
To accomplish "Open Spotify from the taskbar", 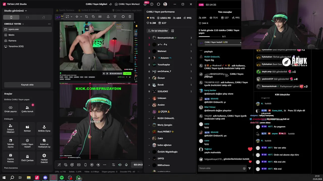I will (x=62, y=178).
